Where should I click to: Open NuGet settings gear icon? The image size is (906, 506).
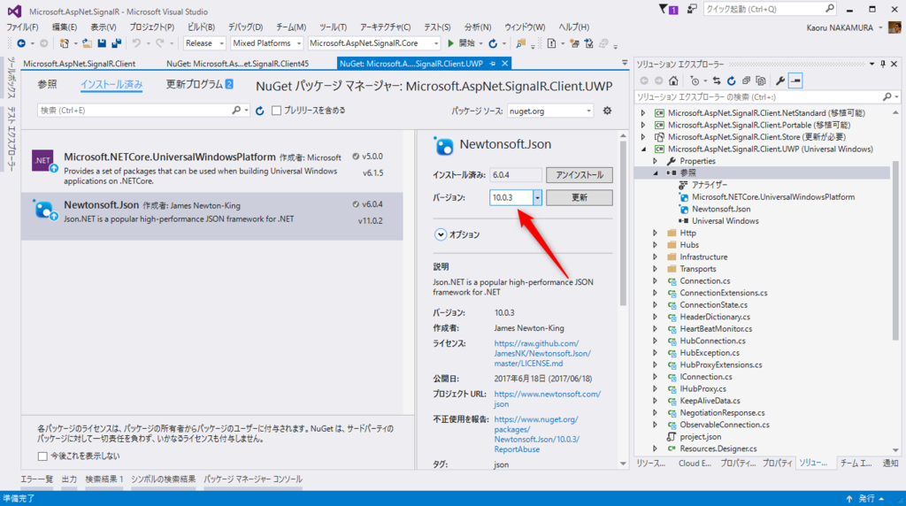(x=607, y=111)
